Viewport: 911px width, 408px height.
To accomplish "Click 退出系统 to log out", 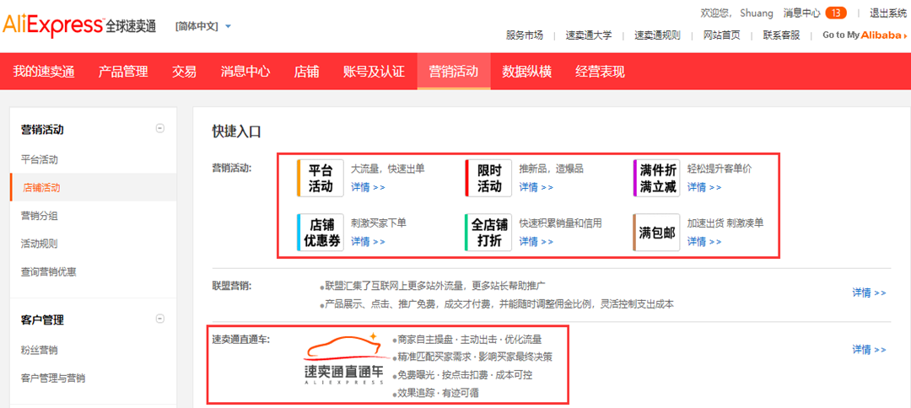I will click(887, 13).
